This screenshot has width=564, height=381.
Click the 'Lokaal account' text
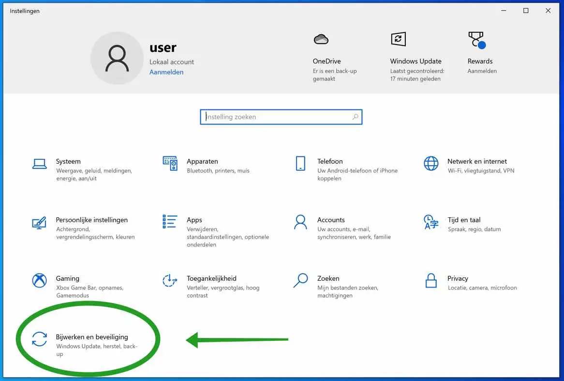click(x=172, y=62)
